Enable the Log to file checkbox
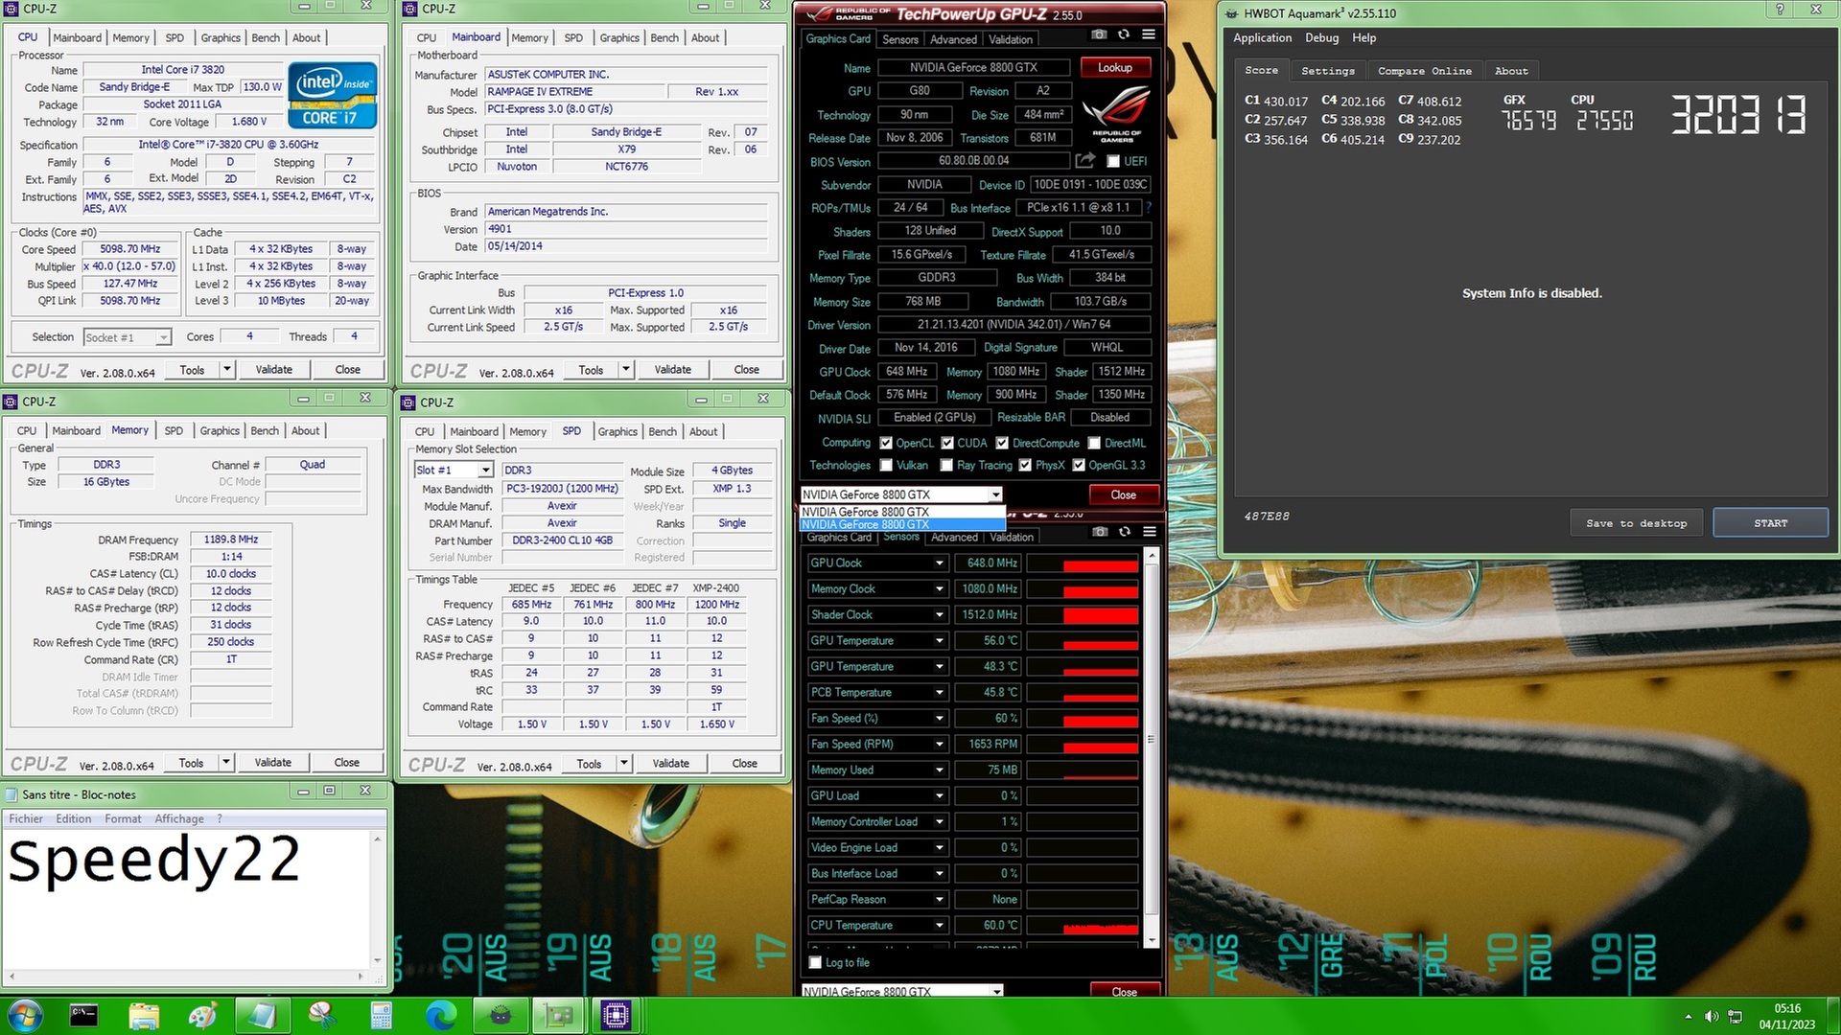The image size is (1841, 1035). [x=816, y=962]
